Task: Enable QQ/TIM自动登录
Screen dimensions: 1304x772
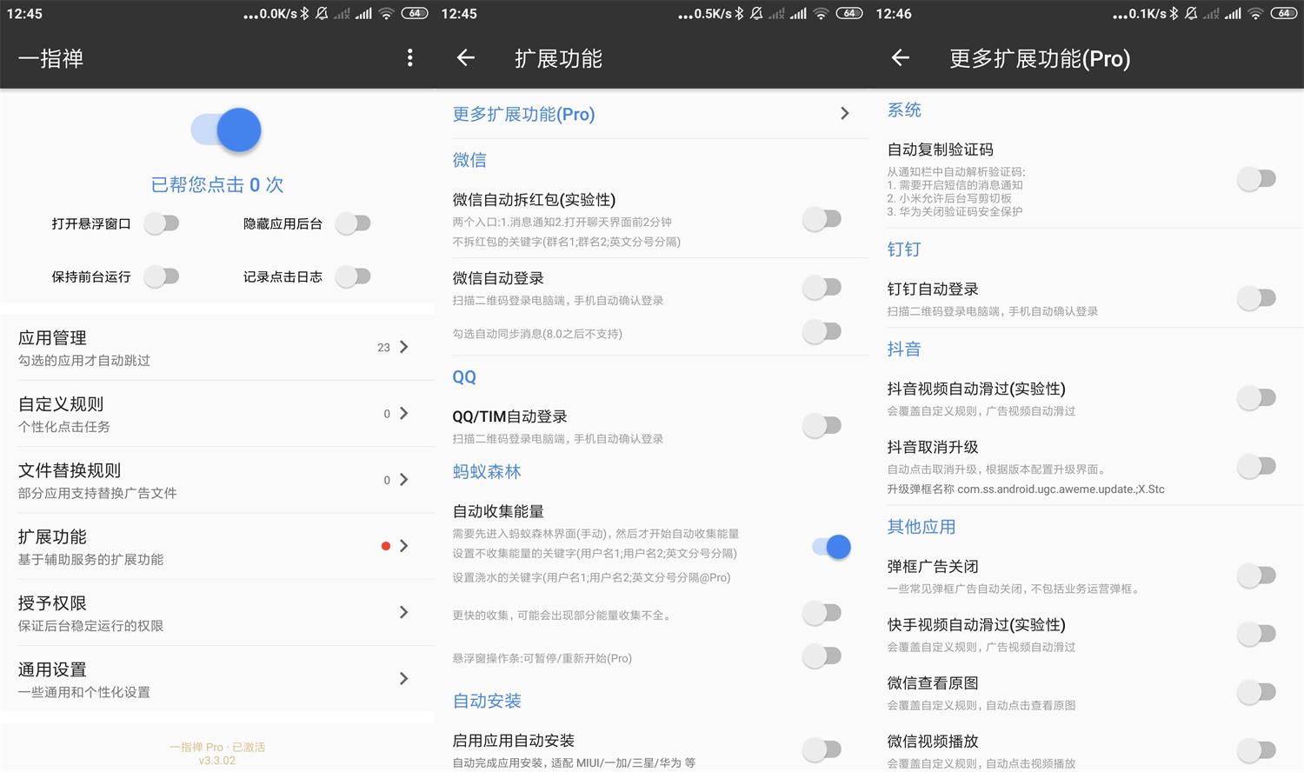Action: 822,425
